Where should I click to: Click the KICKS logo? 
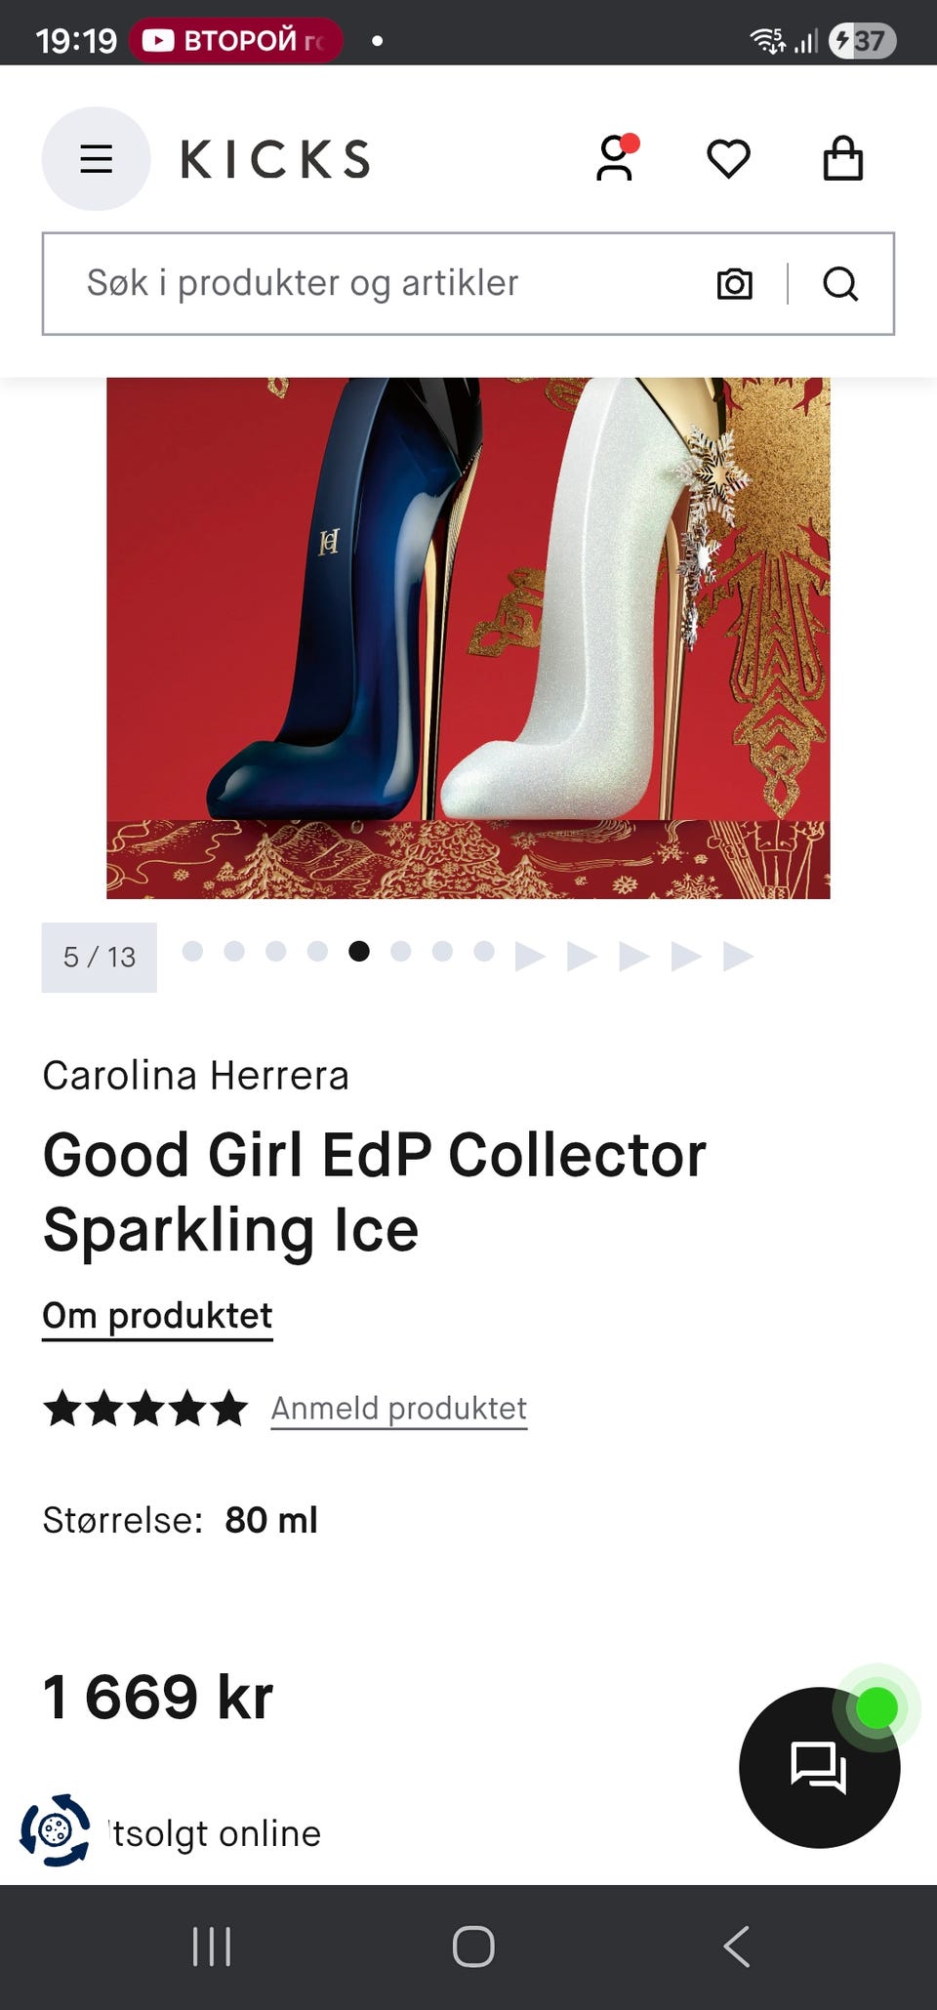coord(275,159)
